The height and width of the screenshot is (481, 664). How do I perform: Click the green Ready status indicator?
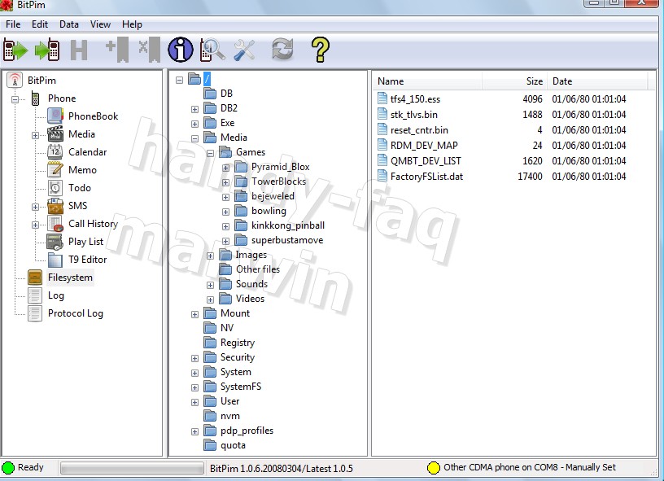(x=8, y=467)
